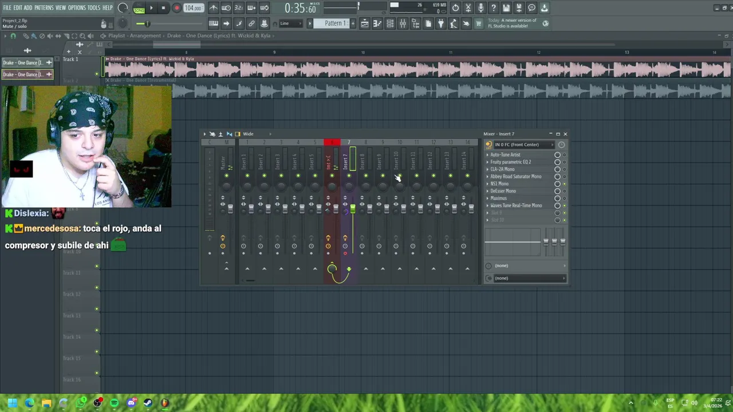
Task: Click the project info speech bubble icon
Action: (x=531, y=8)
